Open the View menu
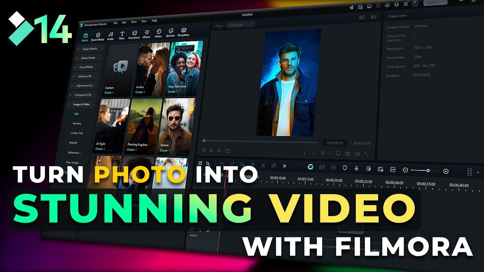This screenshot has height=272, width=484. tap(144, 21)
